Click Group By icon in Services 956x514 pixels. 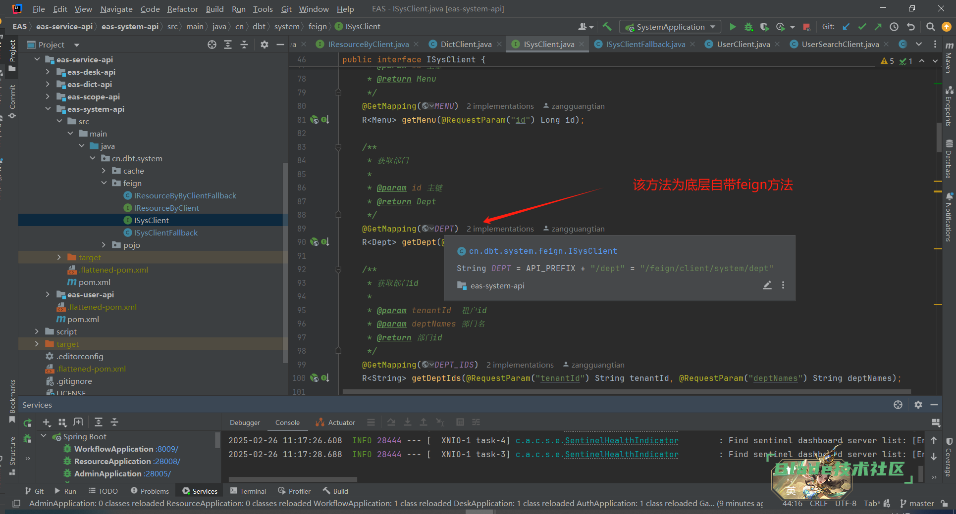tap(62, 422)
